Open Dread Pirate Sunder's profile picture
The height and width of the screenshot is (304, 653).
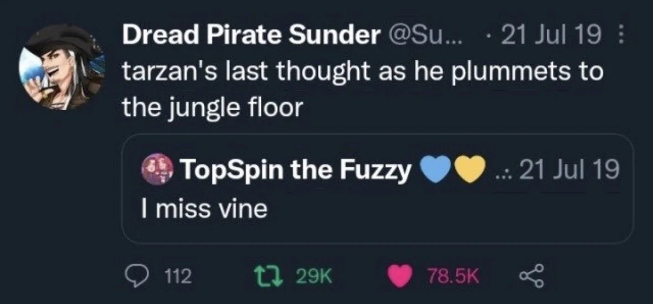tap(61, 67)
